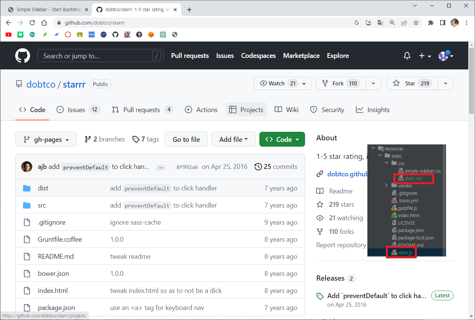Click the GitHub Octocat logo in header
Image resolution: width=475 pixels, height=320 pixels.
click(x=23, y=56)
